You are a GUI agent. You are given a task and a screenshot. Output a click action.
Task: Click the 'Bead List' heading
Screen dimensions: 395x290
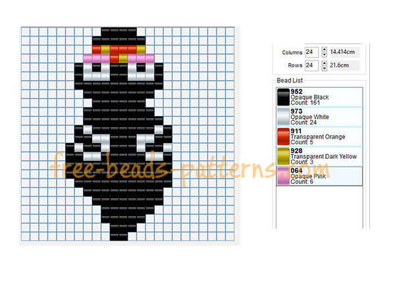[290, 80]
